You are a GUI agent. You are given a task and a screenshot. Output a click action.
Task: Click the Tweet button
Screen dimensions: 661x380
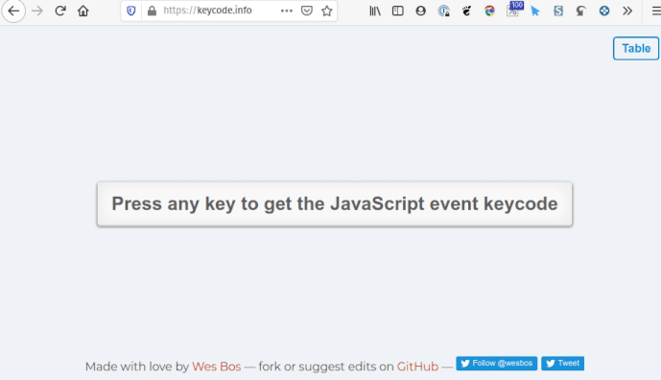pyautogui.click(x=563, y=363)
